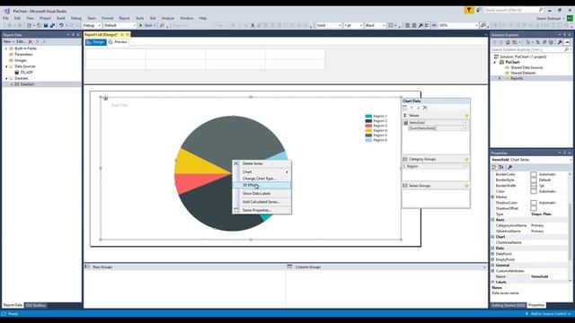Click the Undo icon in the toolbar

pyautogui.click(x=61, y=25)
